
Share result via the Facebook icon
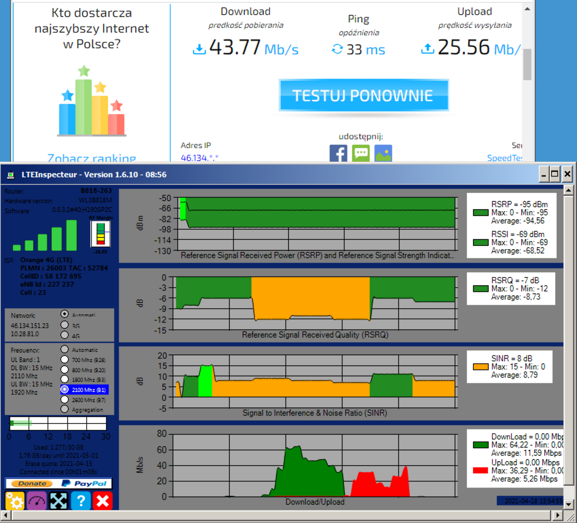point(338,154)
